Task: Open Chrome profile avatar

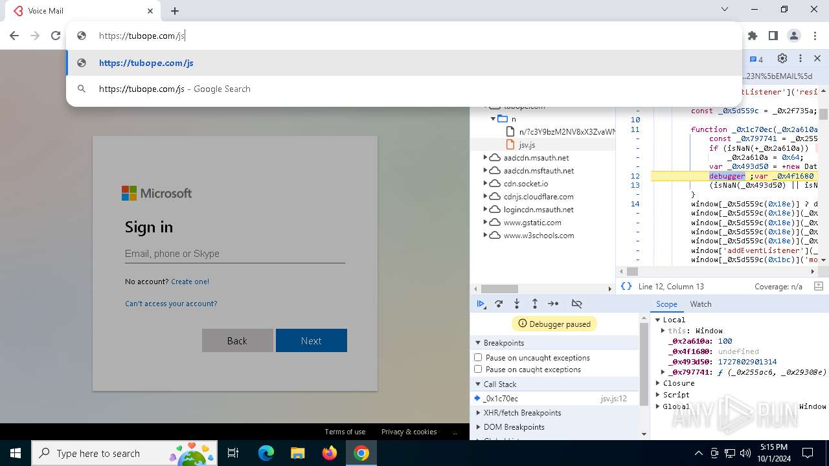Action: click(x=794, y=36)
